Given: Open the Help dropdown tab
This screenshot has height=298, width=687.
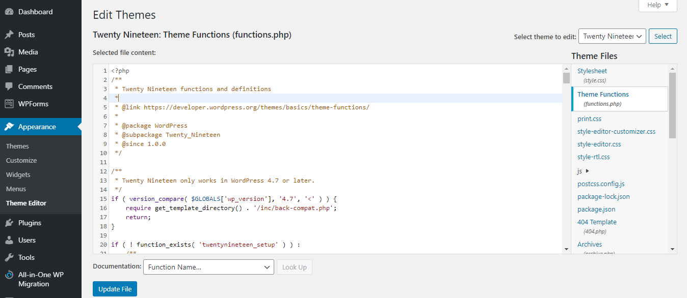Looking at the screenshot, I should pos(657,5).
